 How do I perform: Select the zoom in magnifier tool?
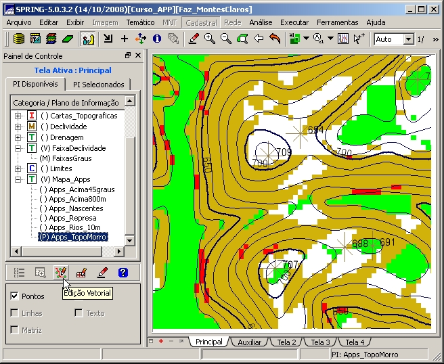click(210, 39)
